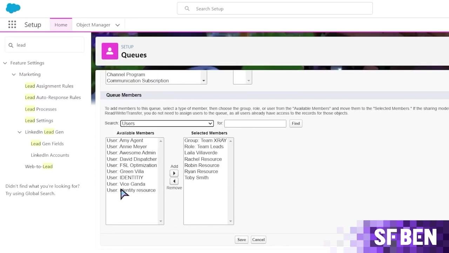This screenshot has height=253, width=449.
Task: Switch to the Home tab
Action: tap(61, 25)
